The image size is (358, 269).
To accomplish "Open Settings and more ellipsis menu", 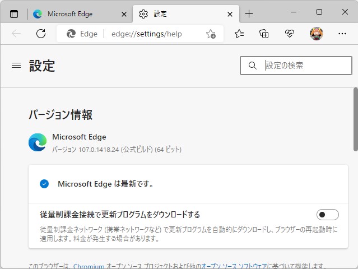I will tap(342, 34).
